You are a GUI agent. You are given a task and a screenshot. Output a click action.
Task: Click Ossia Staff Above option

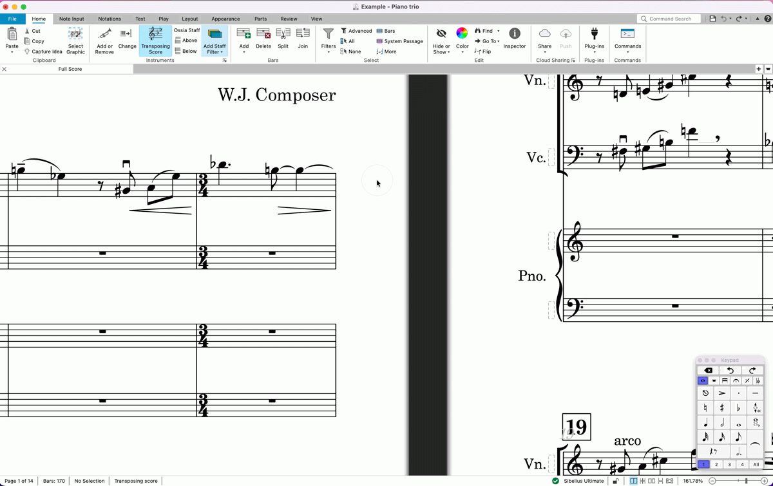(x=186, y=41)
